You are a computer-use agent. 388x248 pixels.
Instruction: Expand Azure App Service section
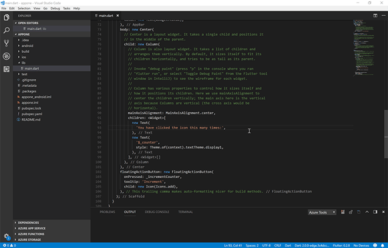coord(52,229)
